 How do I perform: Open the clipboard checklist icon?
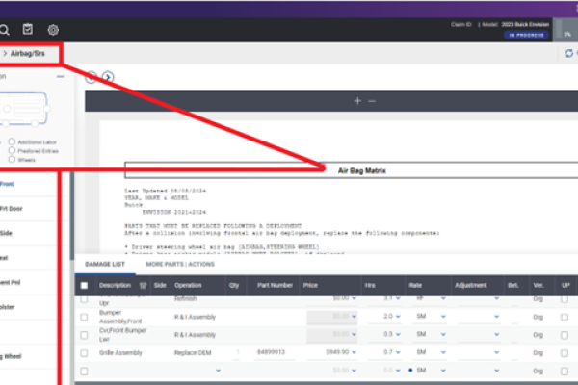click(28, 30)
